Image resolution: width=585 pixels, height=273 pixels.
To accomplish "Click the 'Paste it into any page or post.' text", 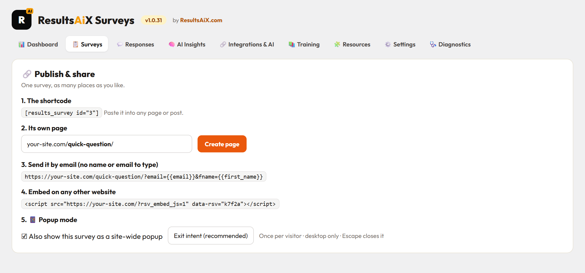I will tap(143, 113).
